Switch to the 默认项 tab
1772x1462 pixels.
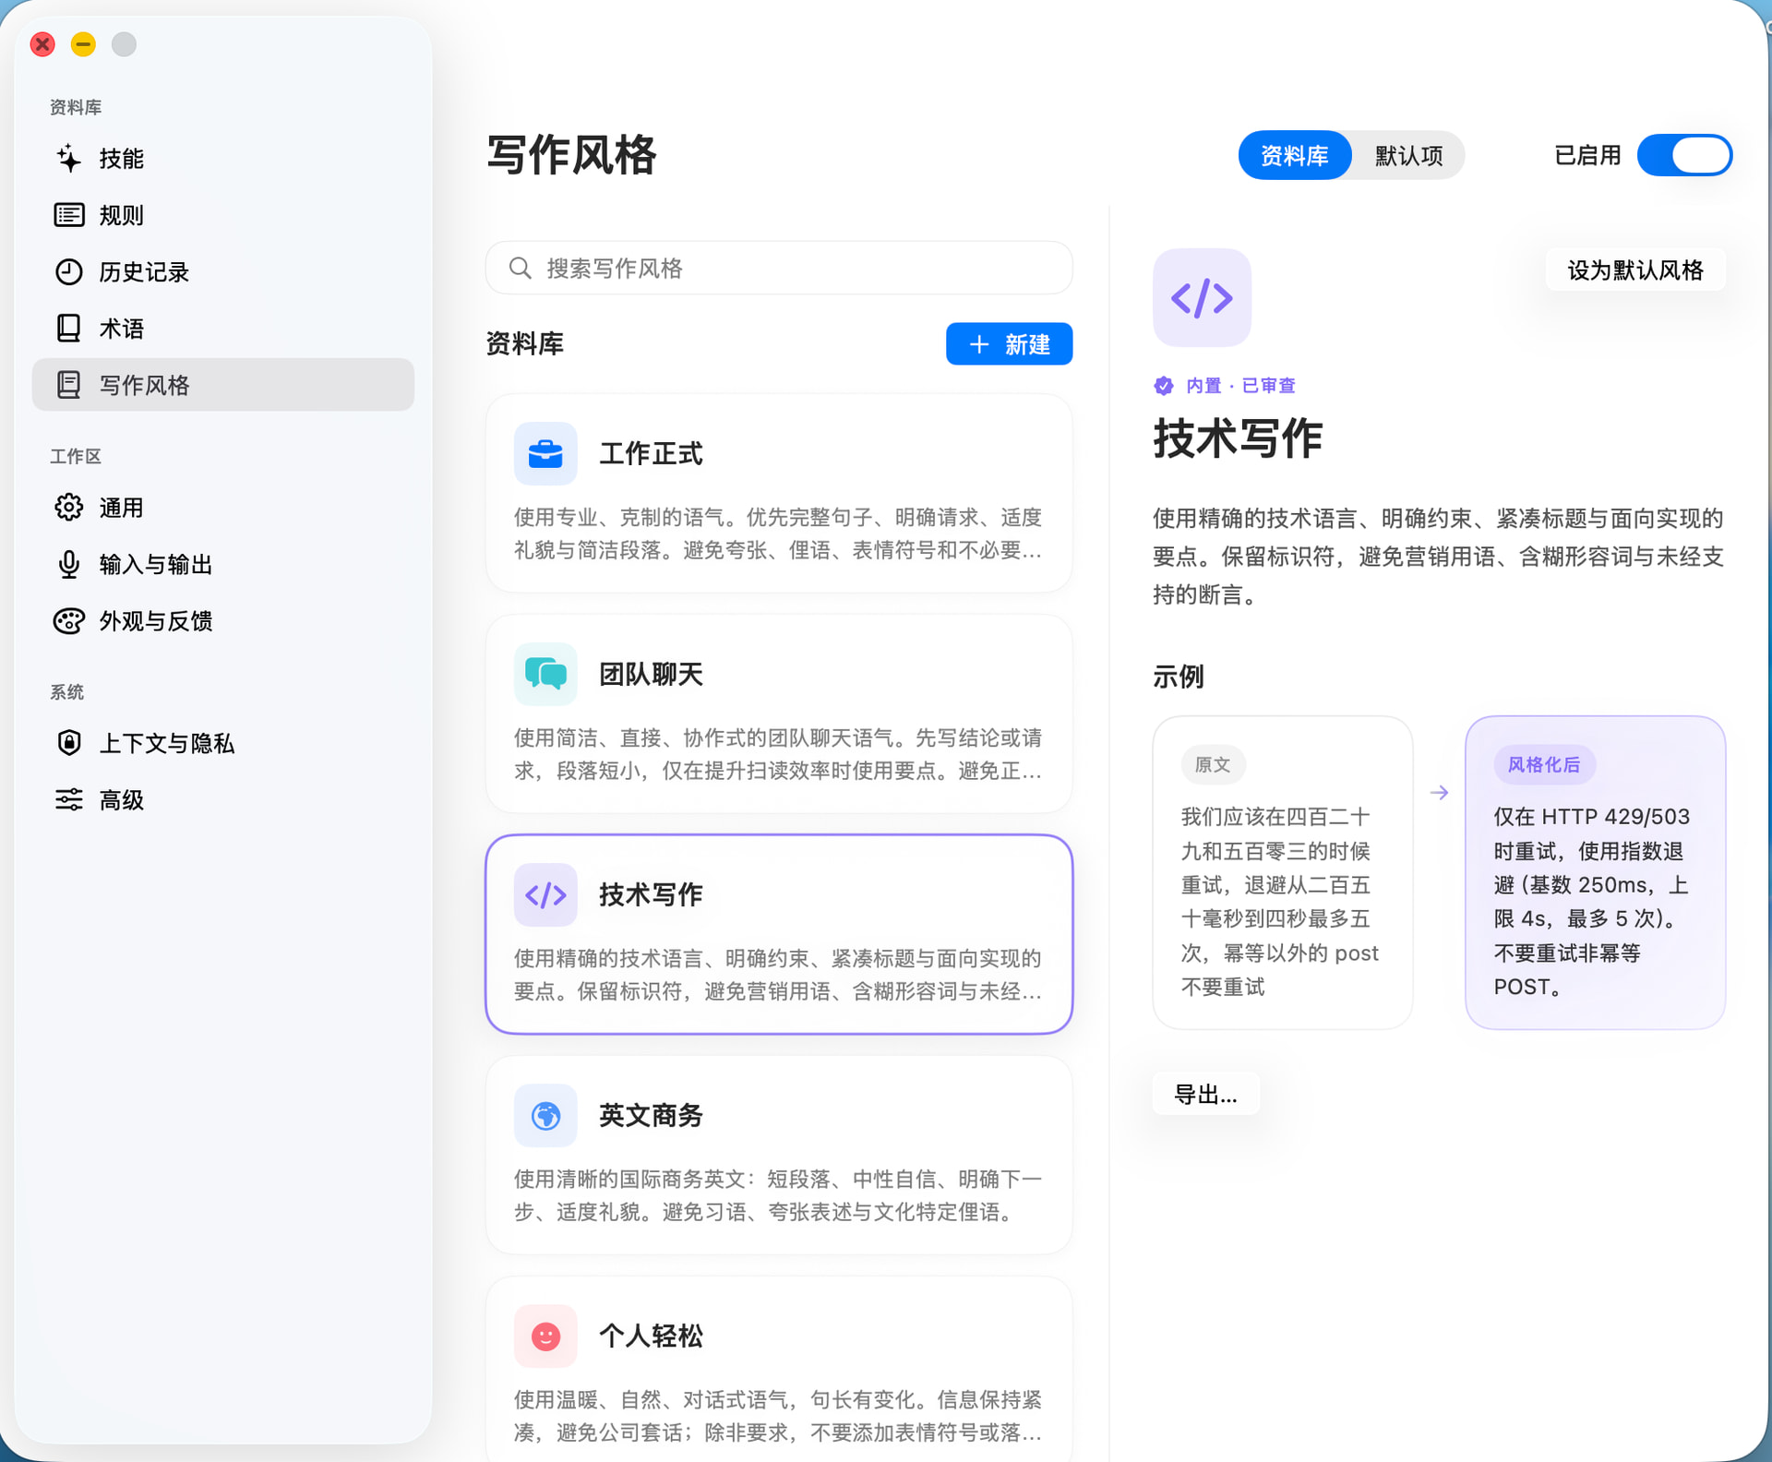1408,155
